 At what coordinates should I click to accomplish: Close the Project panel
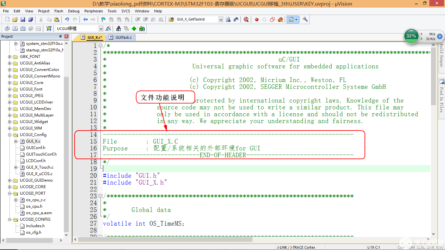(66, 36)
